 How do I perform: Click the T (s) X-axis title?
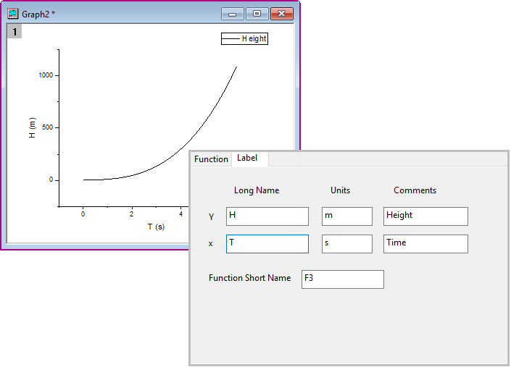pyautogui.click(x=156, y=227)
